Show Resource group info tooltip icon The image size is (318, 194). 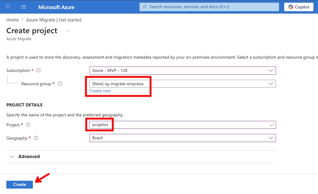(60, 84)
